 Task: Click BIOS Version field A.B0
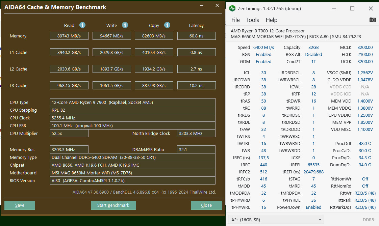click(133, 180)
